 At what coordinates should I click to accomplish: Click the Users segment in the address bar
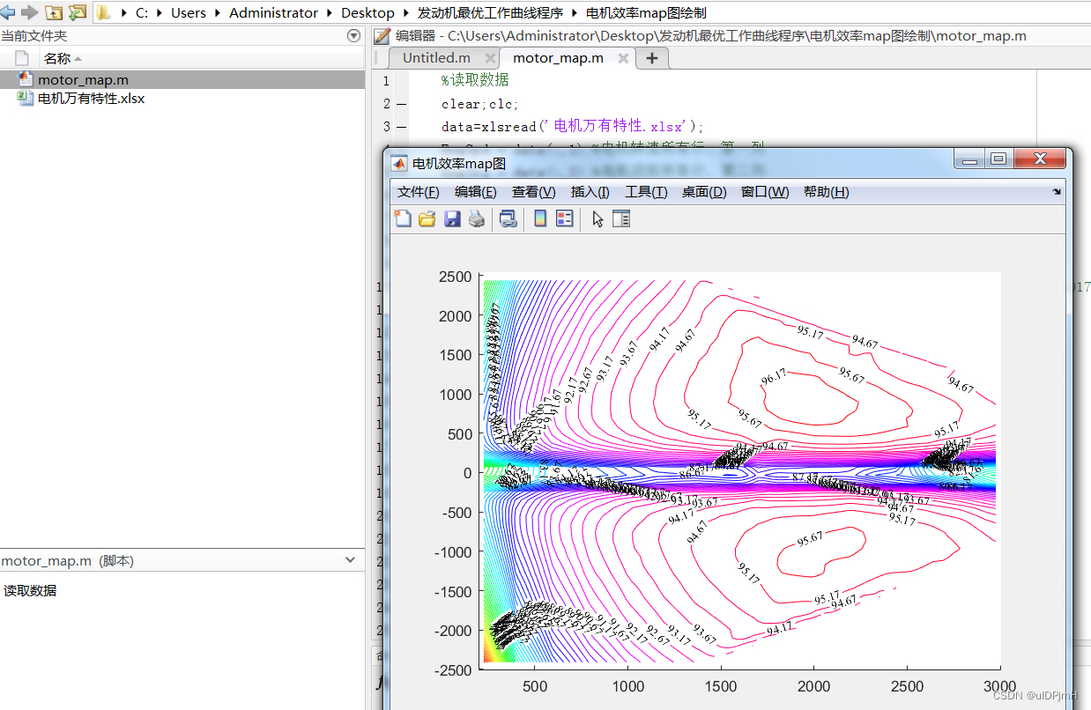(x=189, y=13)
